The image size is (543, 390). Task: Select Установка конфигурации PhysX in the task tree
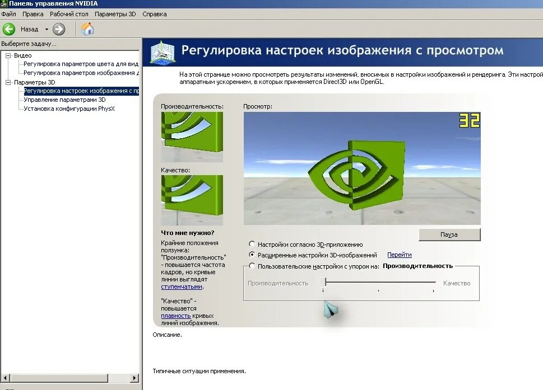(69, 109)
